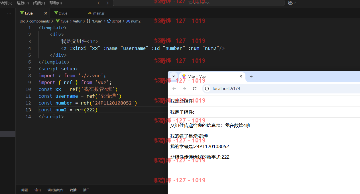Select the components breadcrumb segment
Screen dimensions: 360x194
(40, 21)
